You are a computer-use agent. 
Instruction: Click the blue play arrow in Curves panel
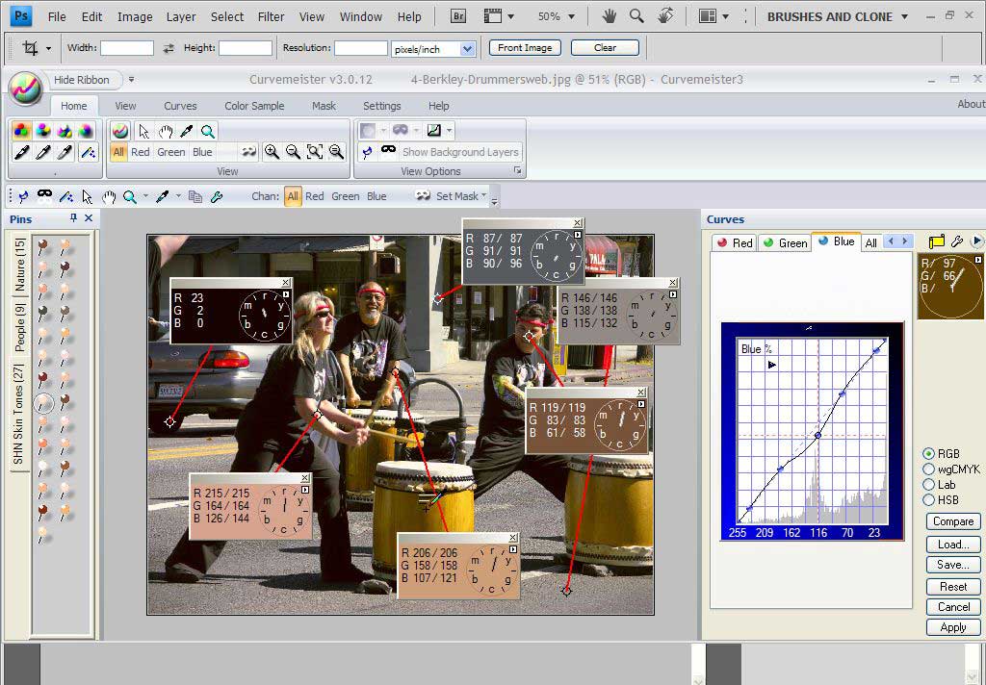point(976,241)
